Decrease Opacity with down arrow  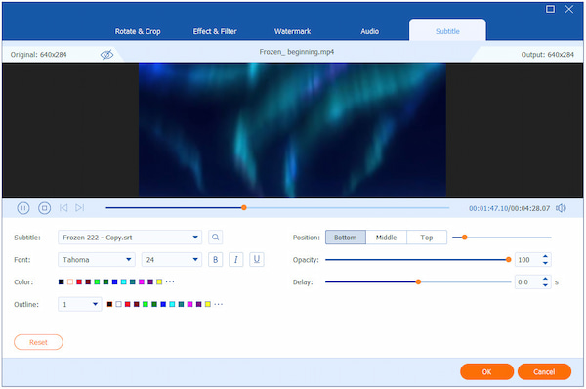pos(545,263)
